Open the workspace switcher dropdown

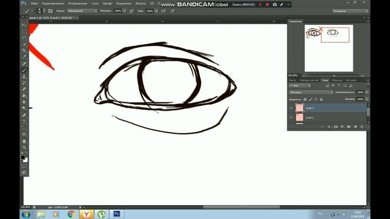[350, 11]
